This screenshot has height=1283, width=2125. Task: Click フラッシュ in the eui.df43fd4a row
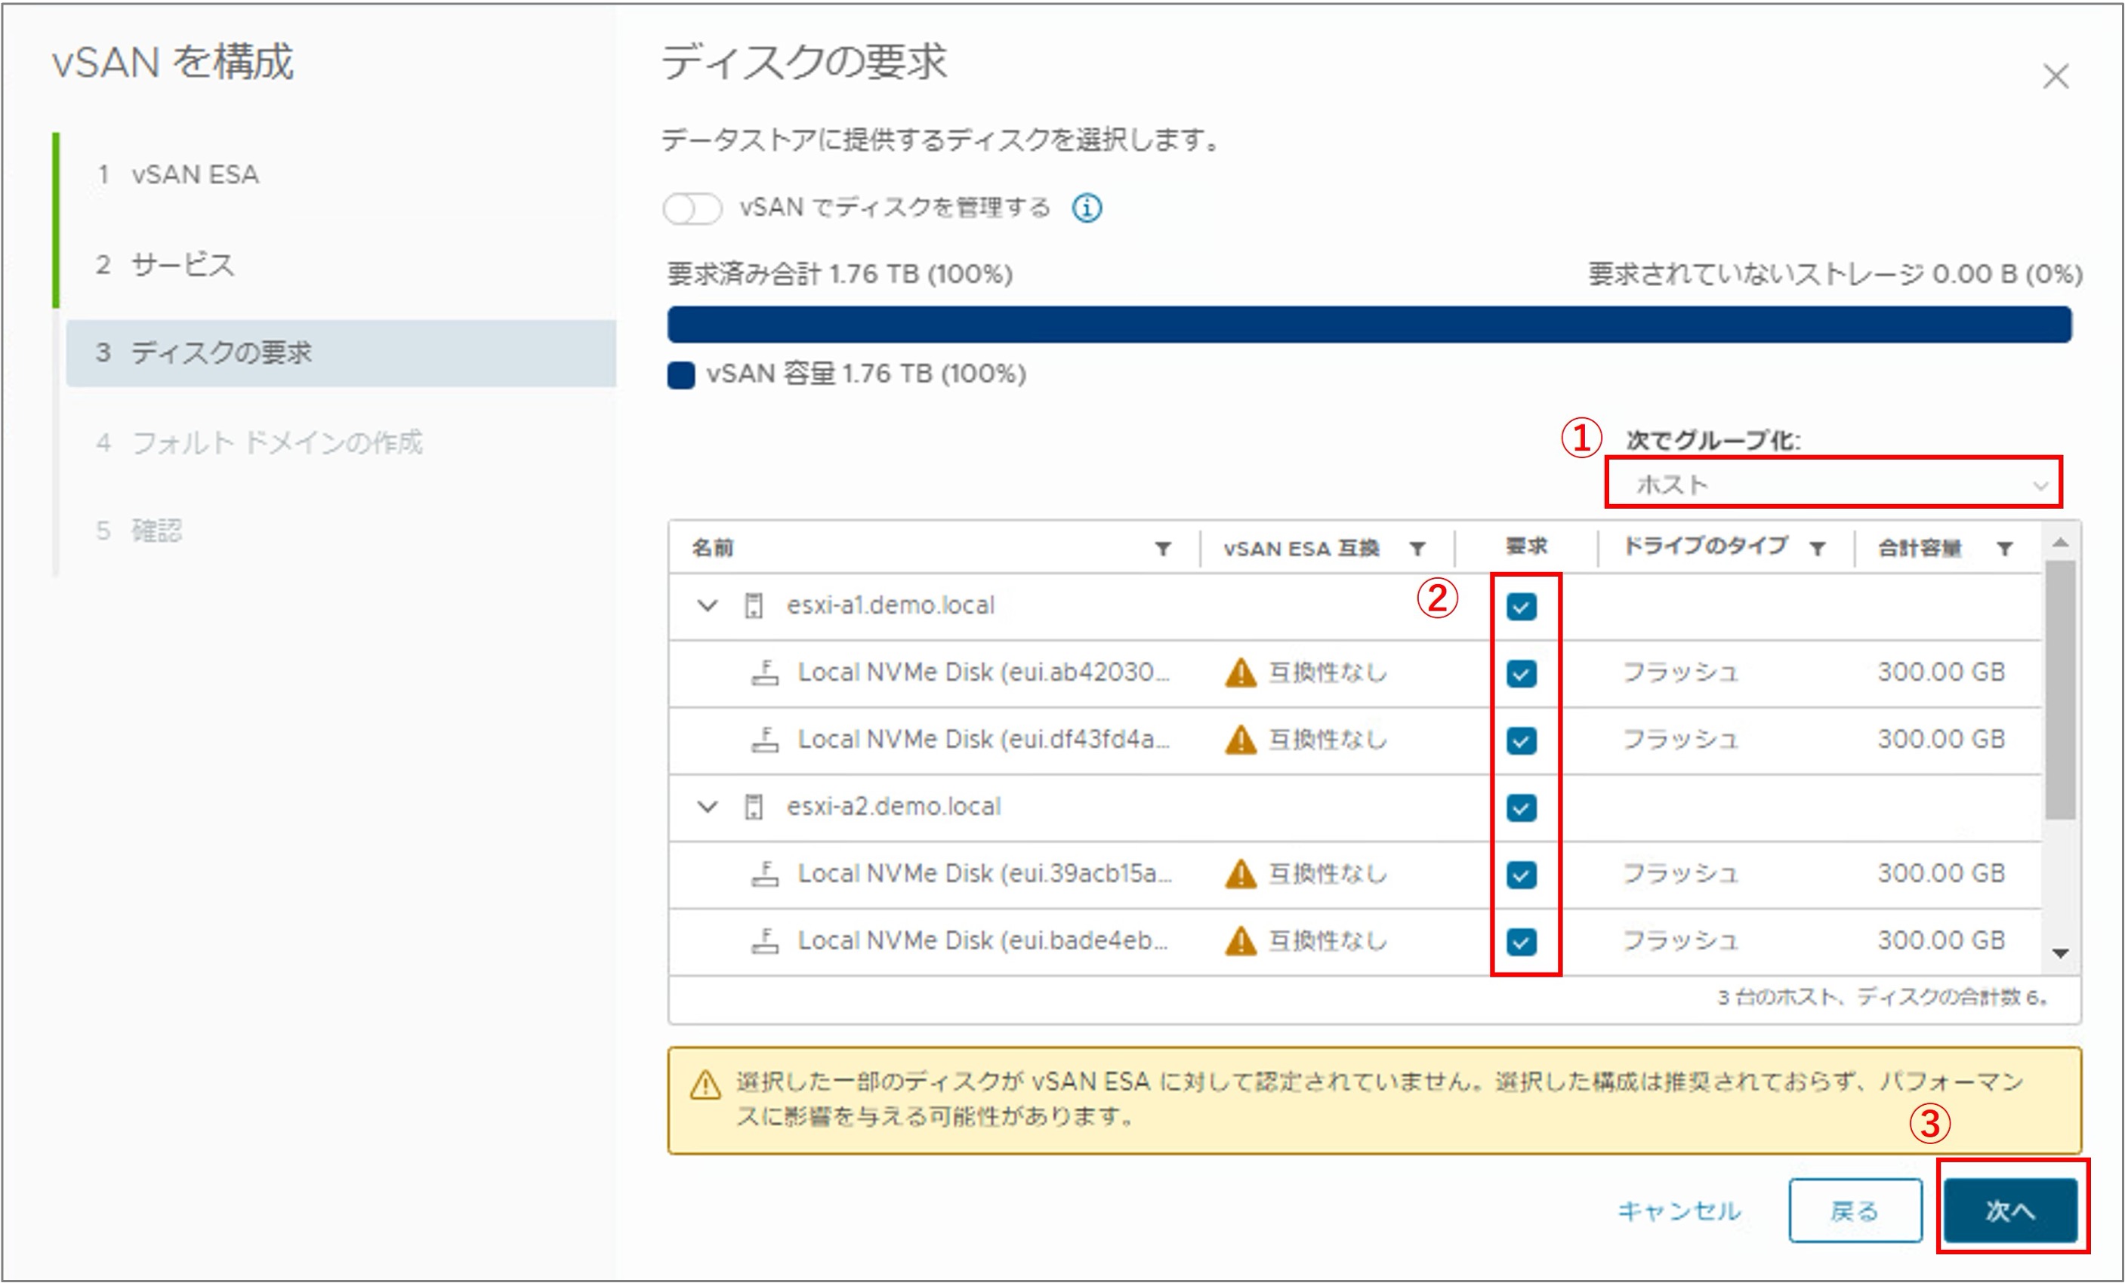tap(1680, 740)
